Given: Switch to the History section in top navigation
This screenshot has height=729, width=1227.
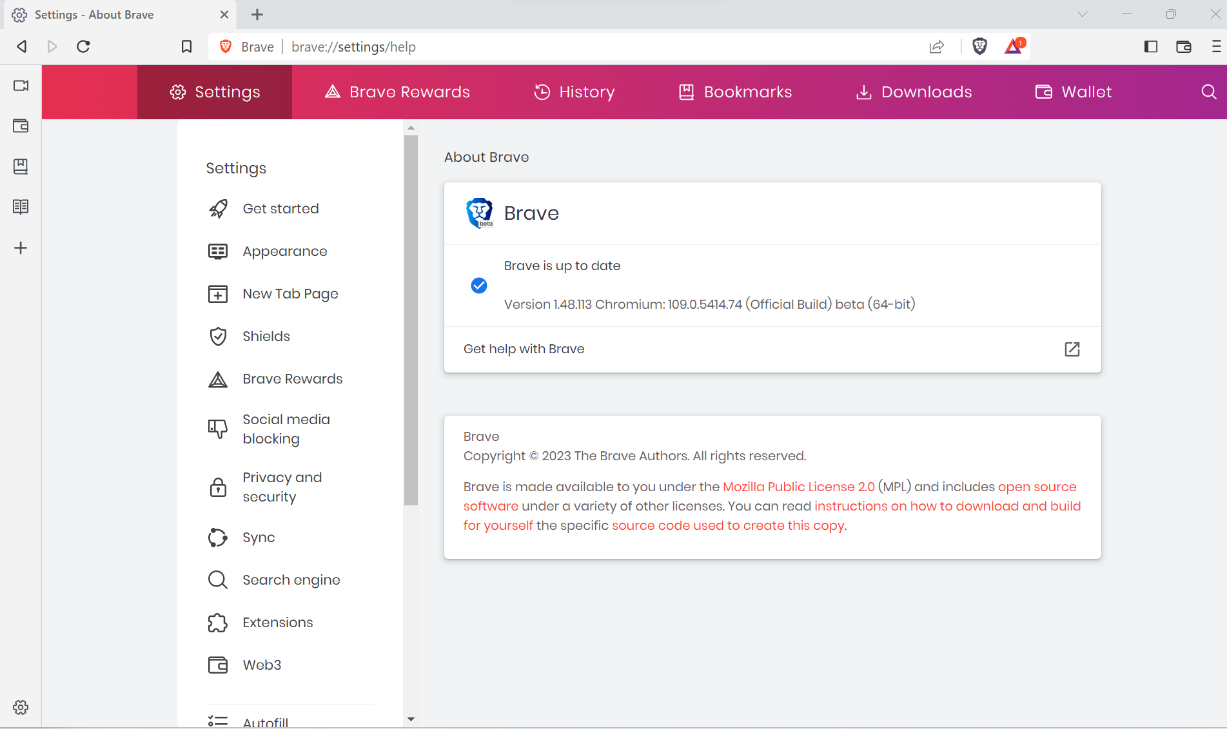Looking at the screenshot, I should coord(574,92).
